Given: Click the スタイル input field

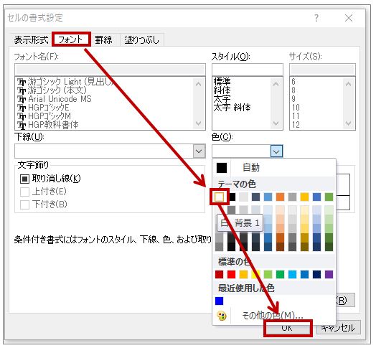Looking at the screenshot, I should point(248,70).
